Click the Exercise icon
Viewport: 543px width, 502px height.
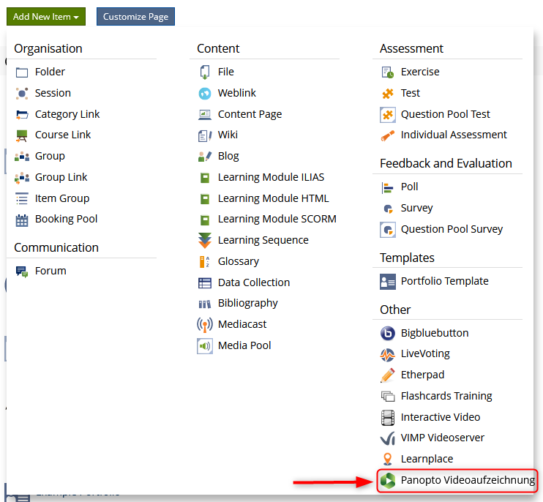click(388, 72)
